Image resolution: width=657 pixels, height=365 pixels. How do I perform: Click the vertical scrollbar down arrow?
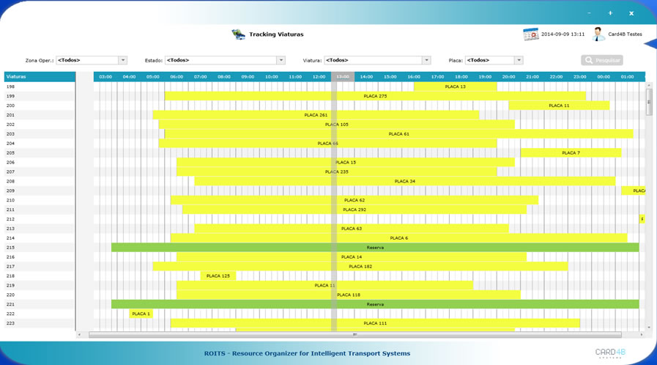(x=648, y=328)
